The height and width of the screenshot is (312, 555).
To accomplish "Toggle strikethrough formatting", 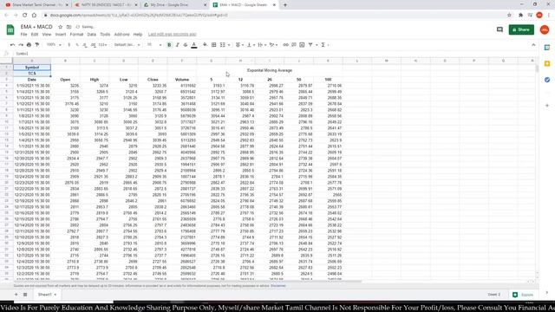I will (x=186, y=45).
